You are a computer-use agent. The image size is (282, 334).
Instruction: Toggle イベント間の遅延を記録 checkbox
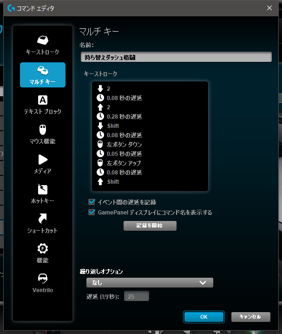click(92, 202)
